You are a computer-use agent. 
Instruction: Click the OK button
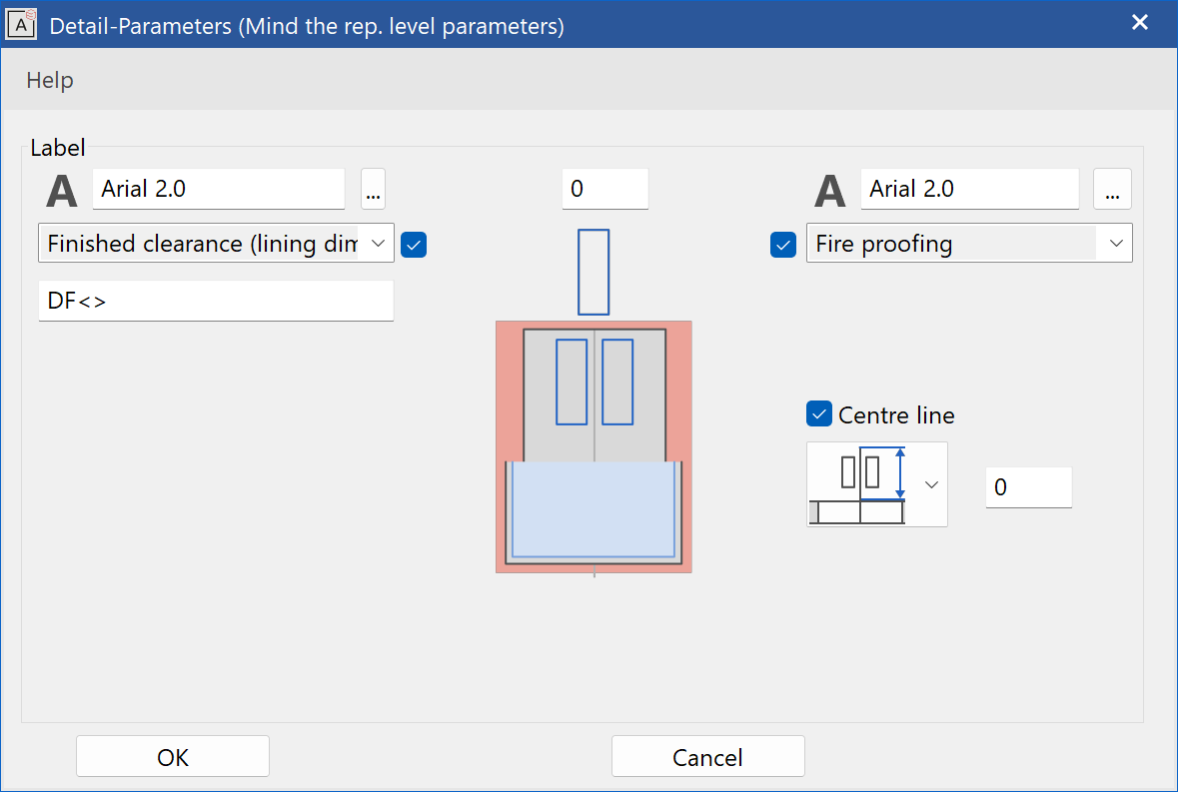pos(173,757)
